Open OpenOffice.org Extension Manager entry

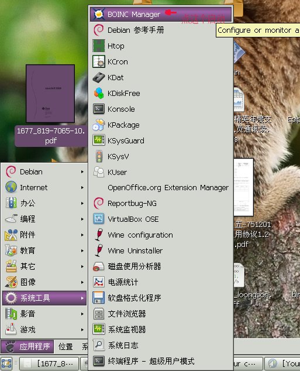(x=161, y=188)
